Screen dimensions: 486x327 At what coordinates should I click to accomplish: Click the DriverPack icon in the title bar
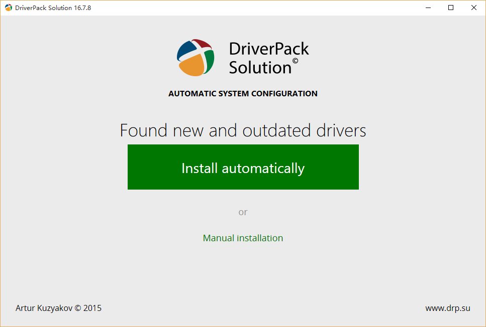coord(9,8)
